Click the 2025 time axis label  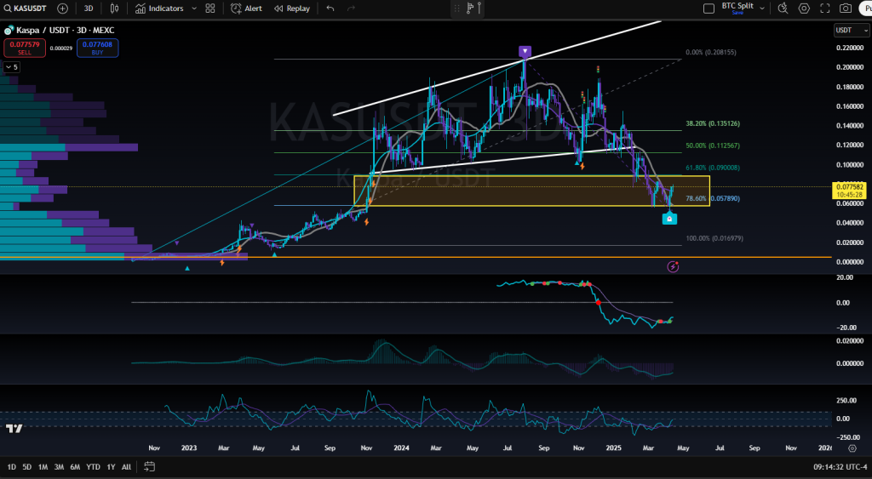pos(613,448)
